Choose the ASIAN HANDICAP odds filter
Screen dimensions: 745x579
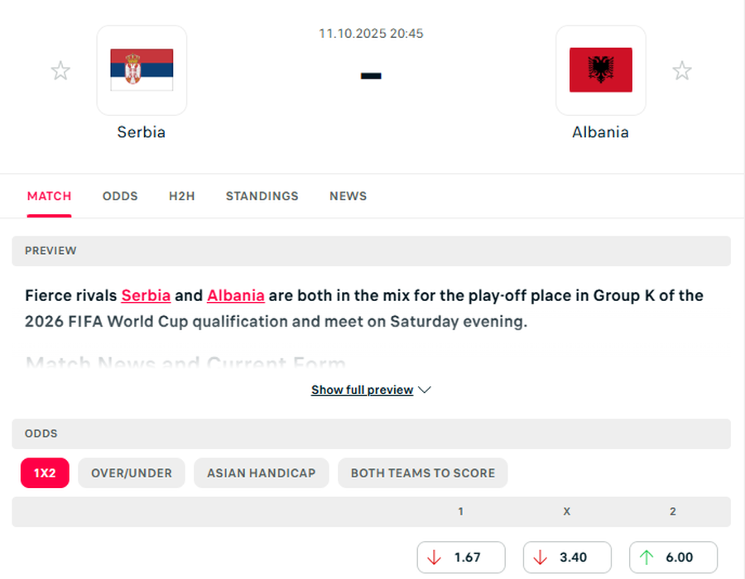261,473
